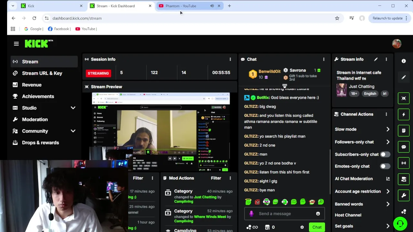Click Relaunch to update button
The width and height of the screenshot is (413, 232).
click(390, 18)
